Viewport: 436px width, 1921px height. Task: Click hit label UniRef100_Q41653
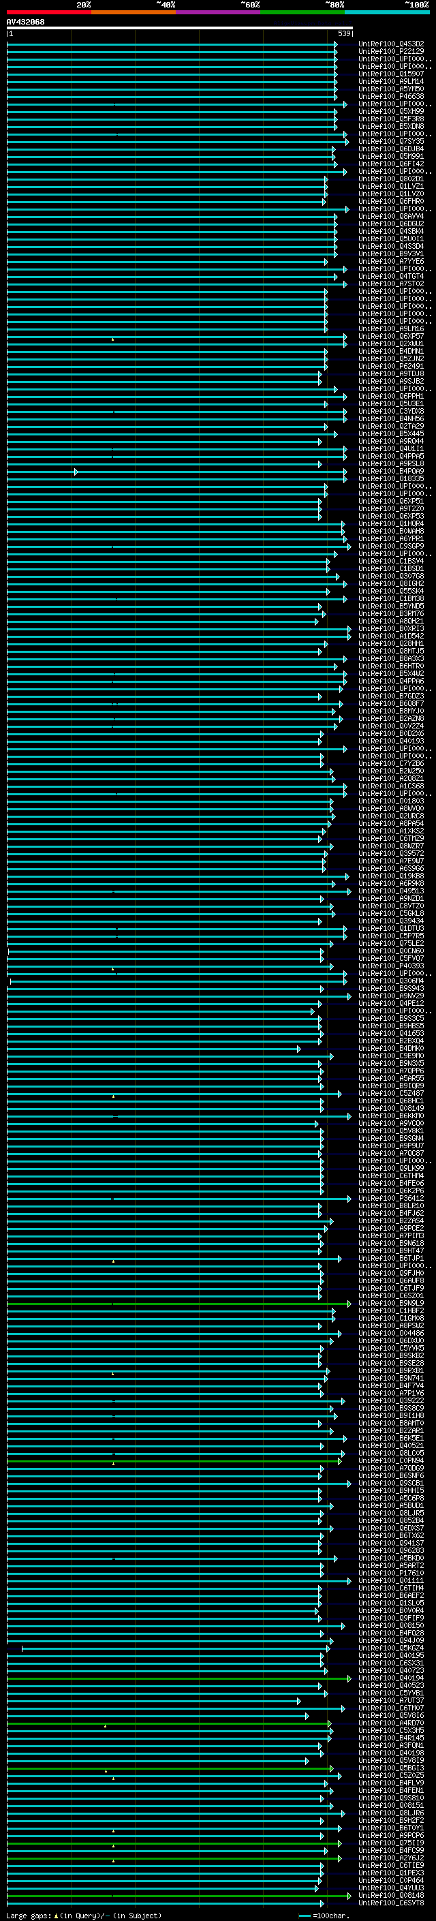(x=391, y=1034)
